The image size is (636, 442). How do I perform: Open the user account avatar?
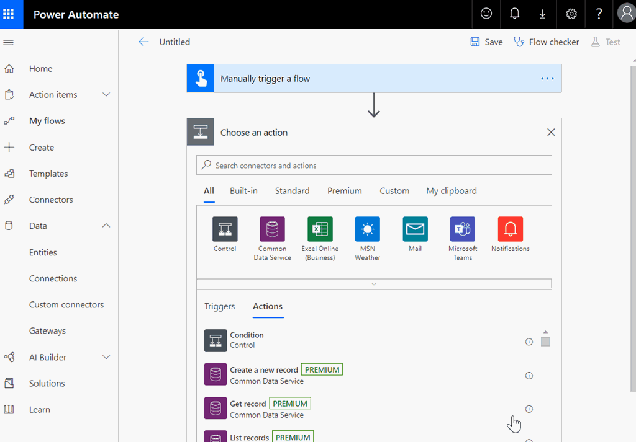pos(626,14)
